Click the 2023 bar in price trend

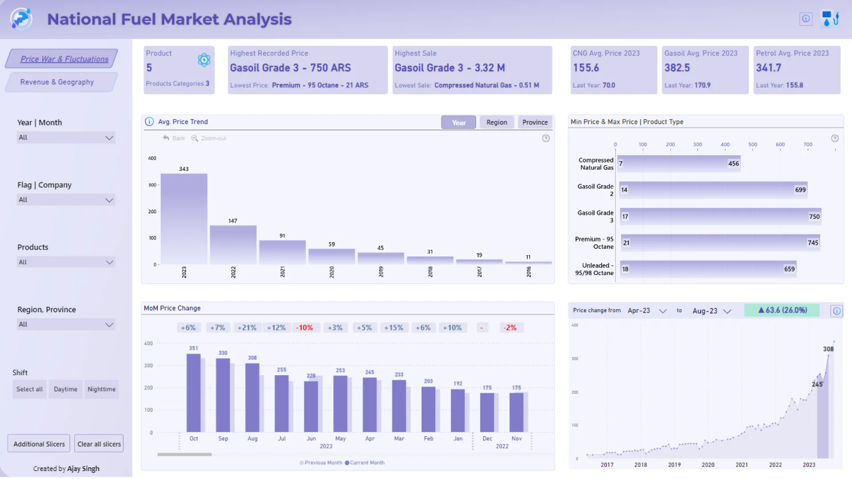pyautogui.click(x=184, y=219)
